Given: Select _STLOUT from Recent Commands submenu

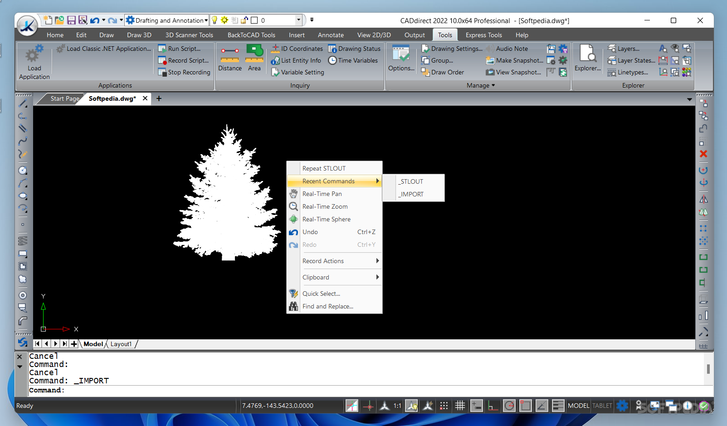Looking at the screenshot, I should click(x=414, y=181).
